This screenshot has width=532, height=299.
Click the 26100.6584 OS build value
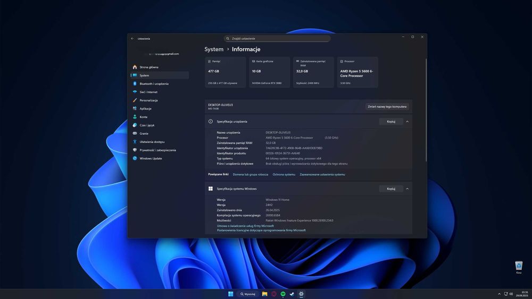[x=273, y=216]
